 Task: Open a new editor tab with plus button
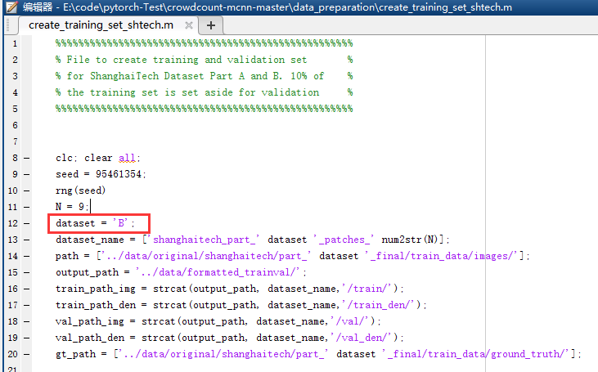pyautogui.click(x=210, y=25)
